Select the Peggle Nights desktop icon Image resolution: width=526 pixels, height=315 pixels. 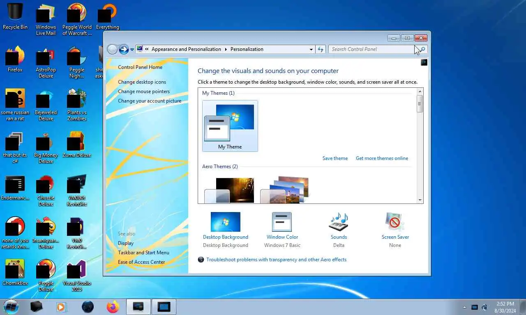77,62
